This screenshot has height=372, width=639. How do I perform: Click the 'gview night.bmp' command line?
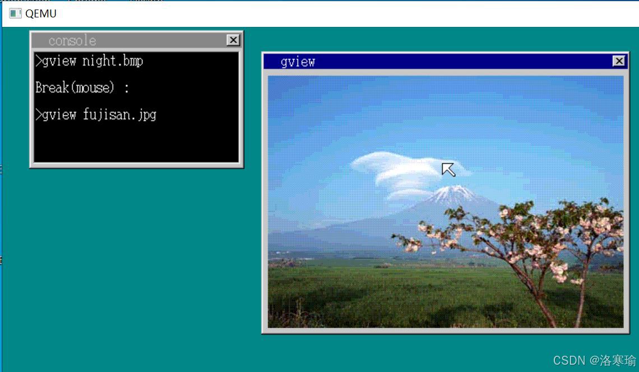(x=89, y=61)
